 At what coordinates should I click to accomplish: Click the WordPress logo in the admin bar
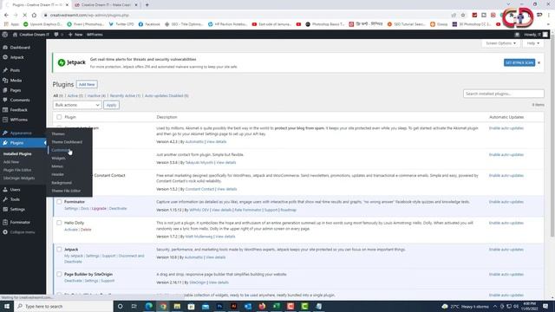[x=5, y=35]
